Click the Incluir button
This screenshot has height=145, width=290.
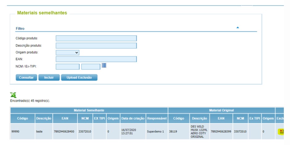point(49,77)
